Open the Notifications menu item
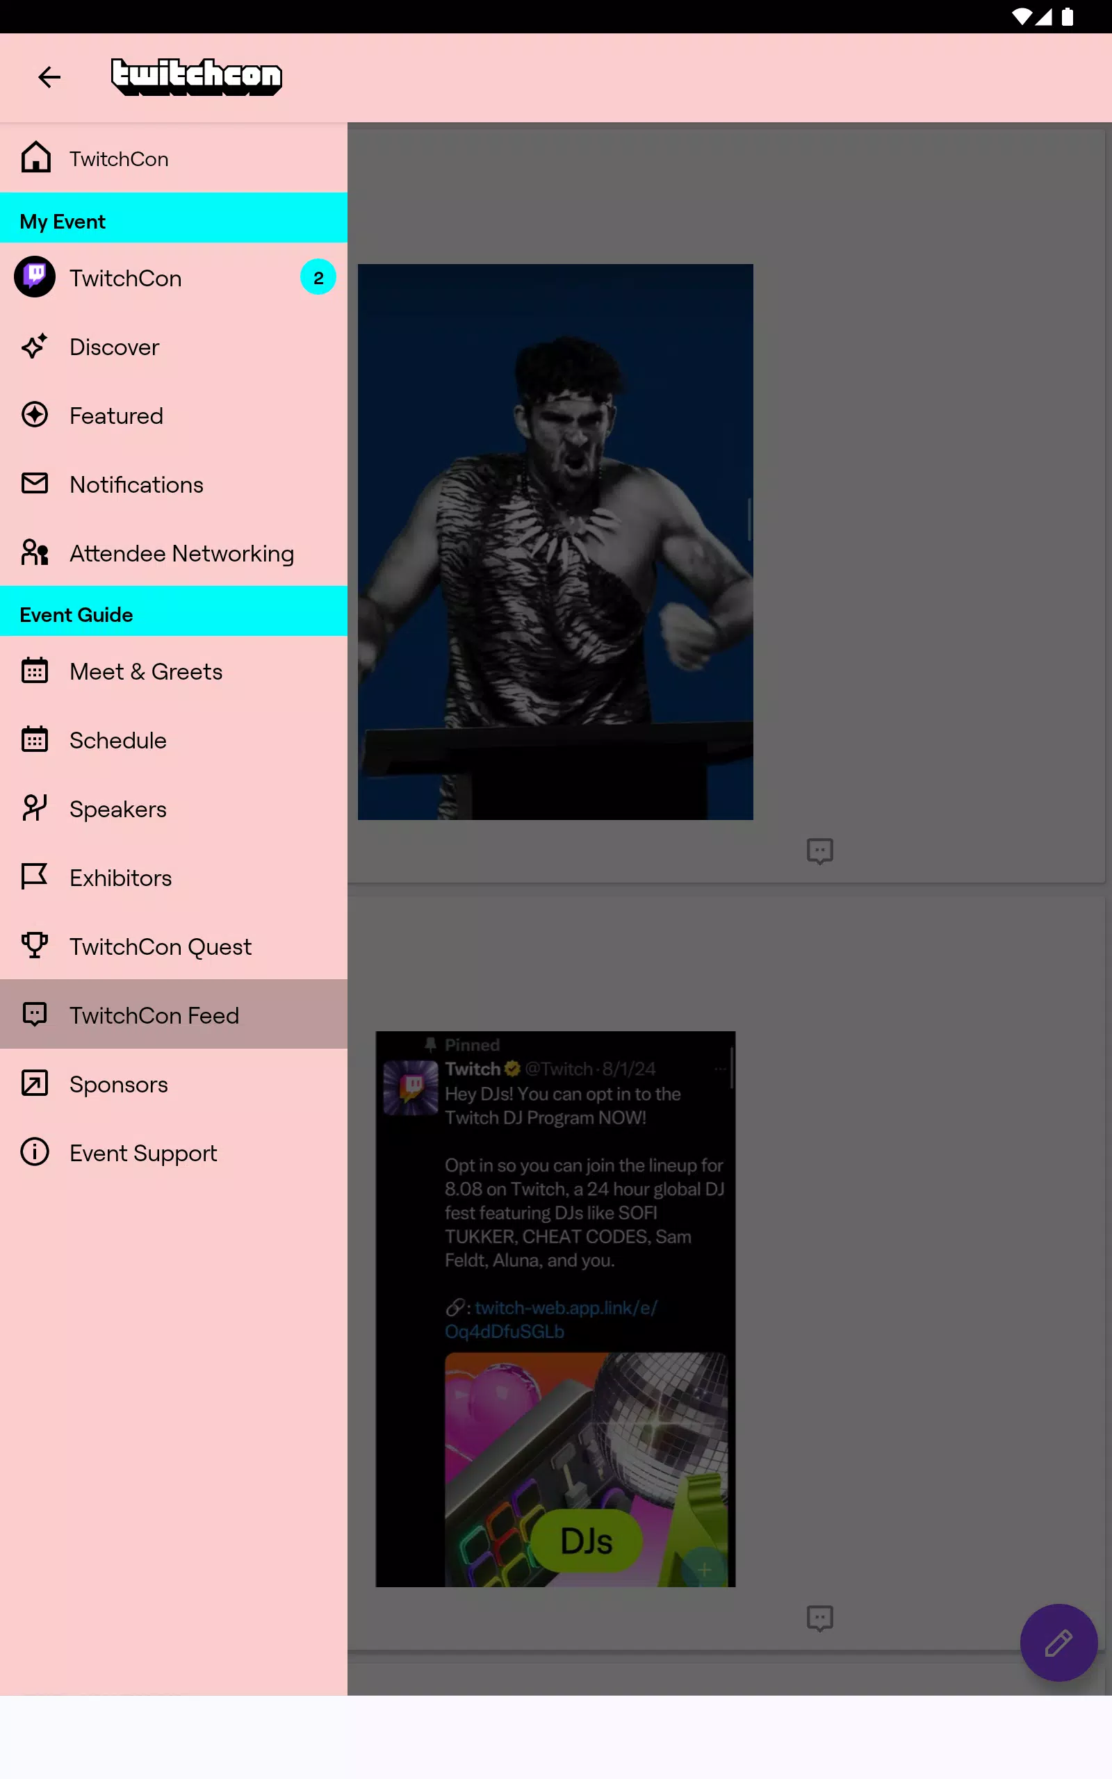 (x=174, y=484)
